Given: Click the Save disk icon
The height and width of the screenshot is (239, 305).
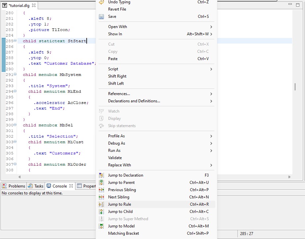Looking at the screenshot, I should [102, 17].
